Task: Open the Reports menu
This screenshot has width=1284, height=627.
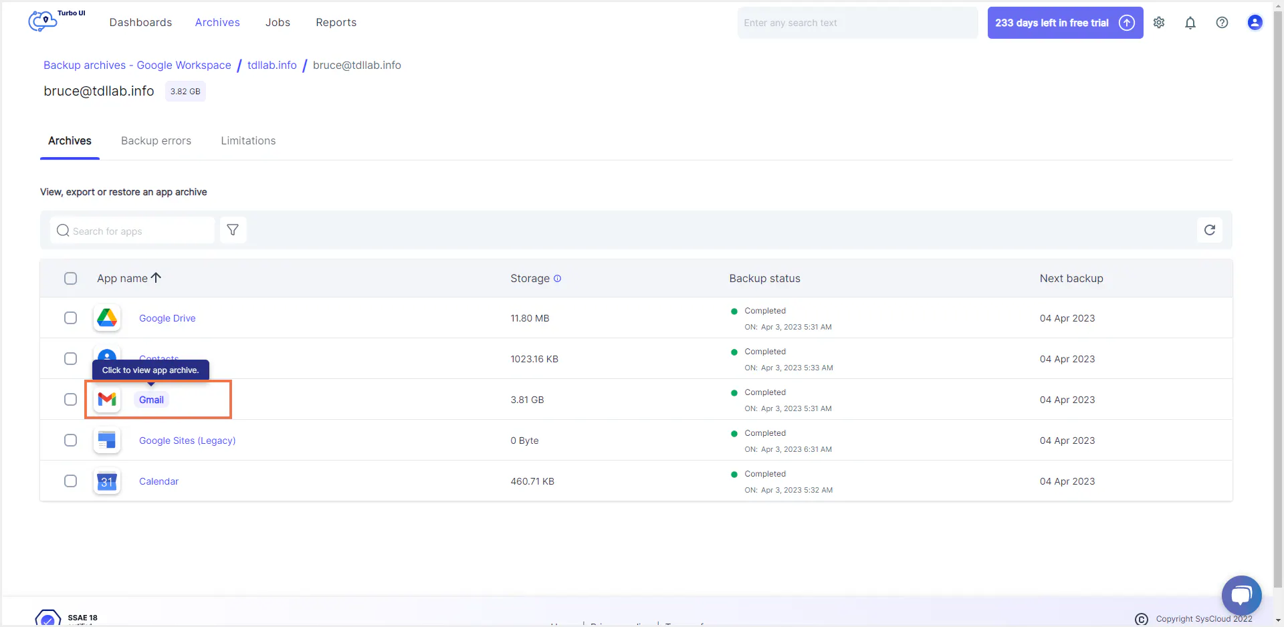Action: pyautogui.click(x=336, y=23)
